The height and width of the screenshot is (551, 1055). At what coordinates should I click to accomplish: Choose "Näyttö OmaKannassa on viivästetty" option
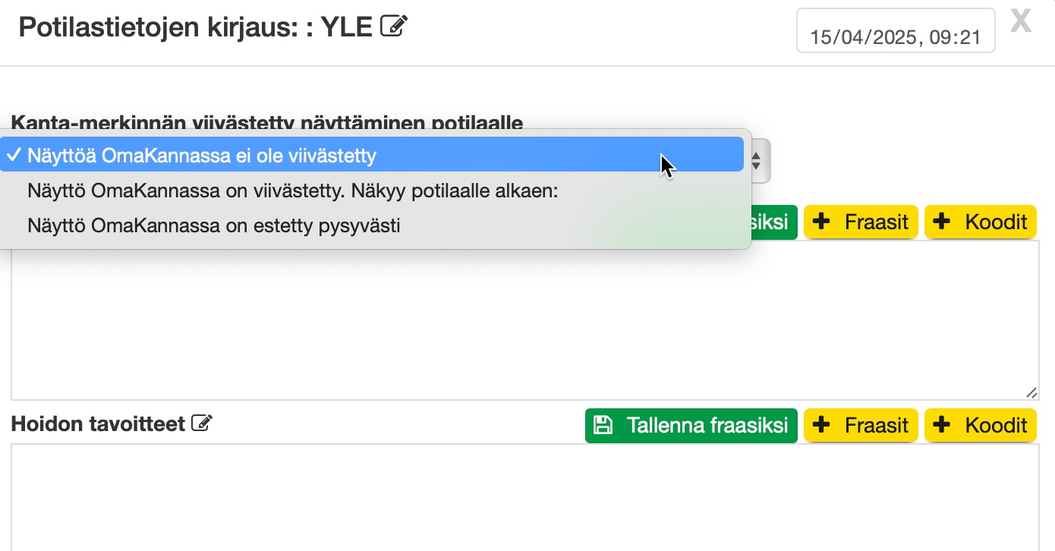pos(293,190)
